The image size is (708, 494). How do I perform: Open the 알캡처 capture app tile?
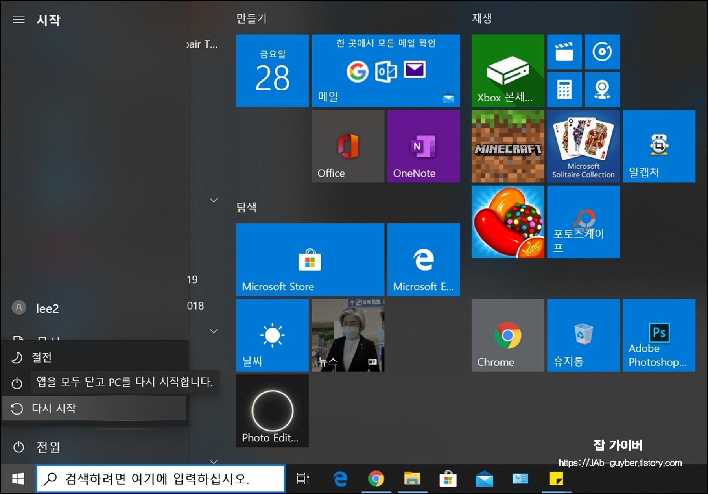pyautogui.click(x=659, y=146)
